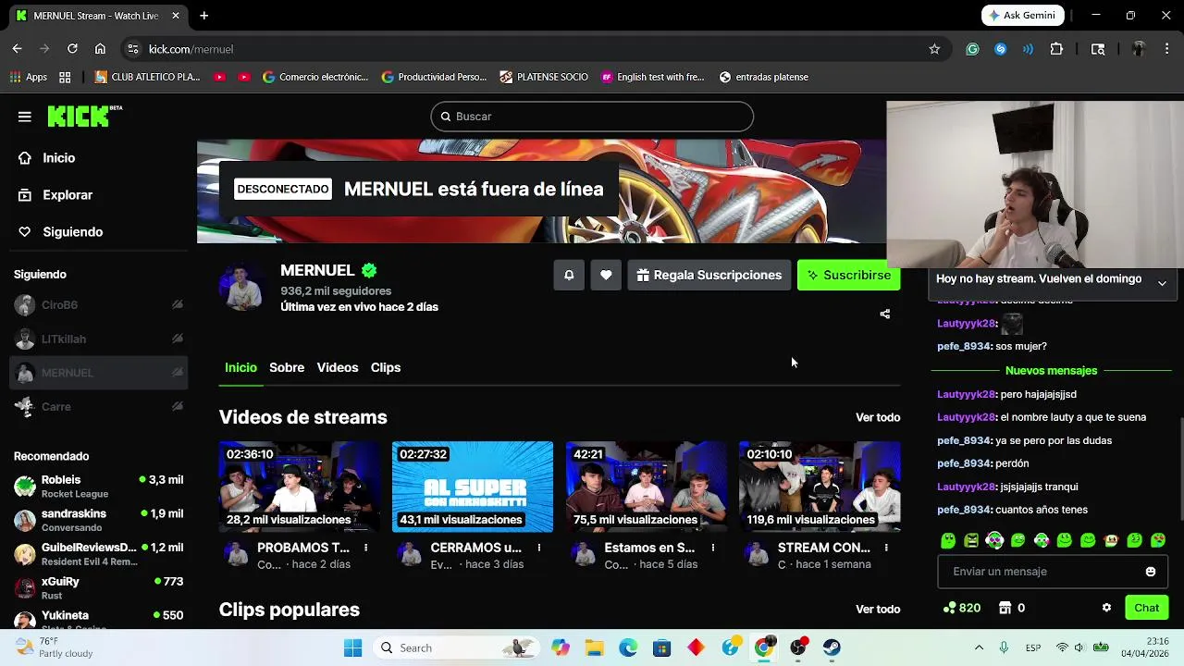Send the heart-eyes headphones emote

click(994, 540)
